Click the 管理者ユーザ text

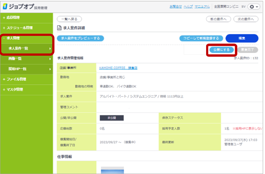[233, 144]
